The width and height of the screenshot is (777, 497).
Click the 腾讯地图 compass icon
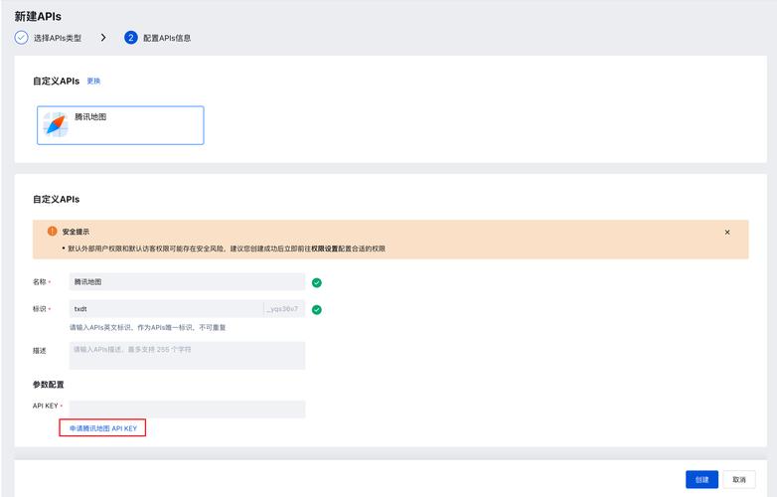coord(56,124)
